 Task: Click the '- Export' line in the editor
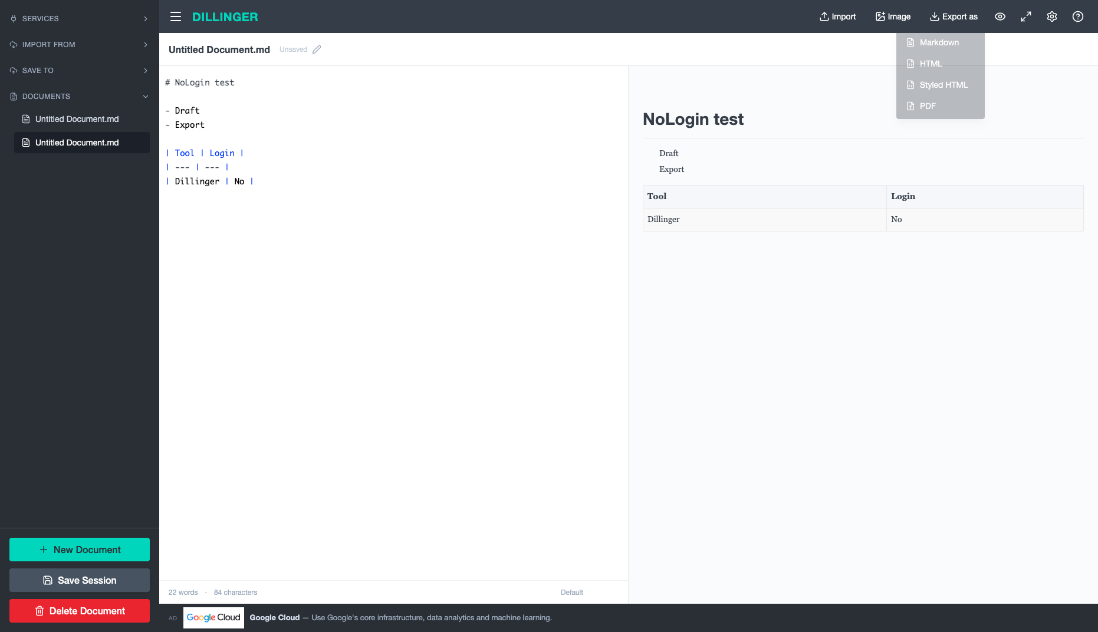185,125
